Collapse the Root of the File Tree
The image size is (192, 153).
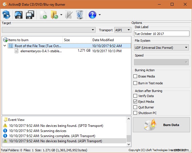point(5,46)
